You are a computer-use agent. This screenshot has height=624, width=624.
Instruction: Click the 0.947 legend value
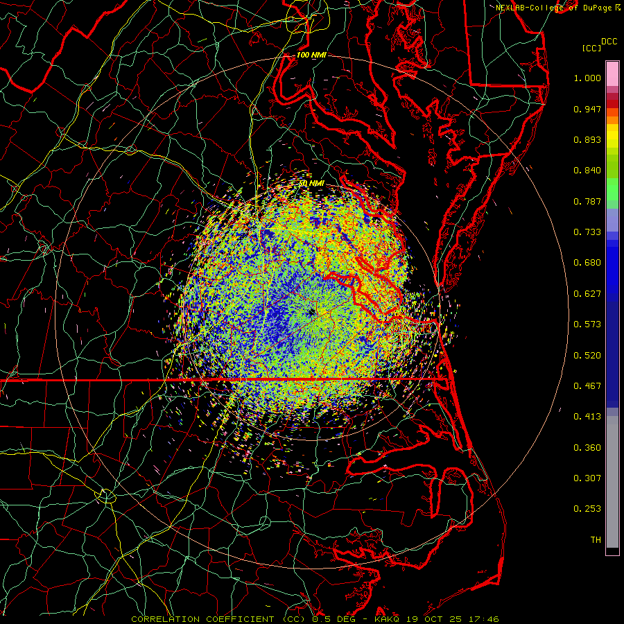(x=587, y=109)
